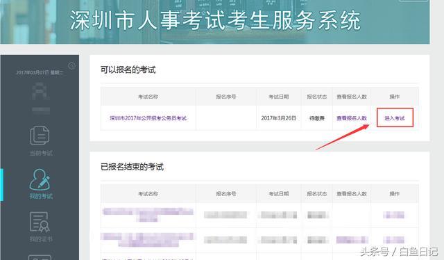
Task: Click the 当前考试 sidebar label
Action: pos(41,153)
